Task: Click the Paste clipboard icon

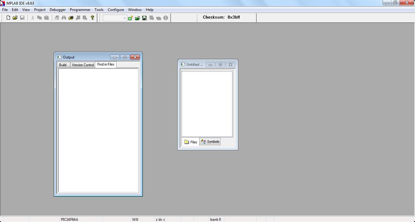Action: pos(46,18)
